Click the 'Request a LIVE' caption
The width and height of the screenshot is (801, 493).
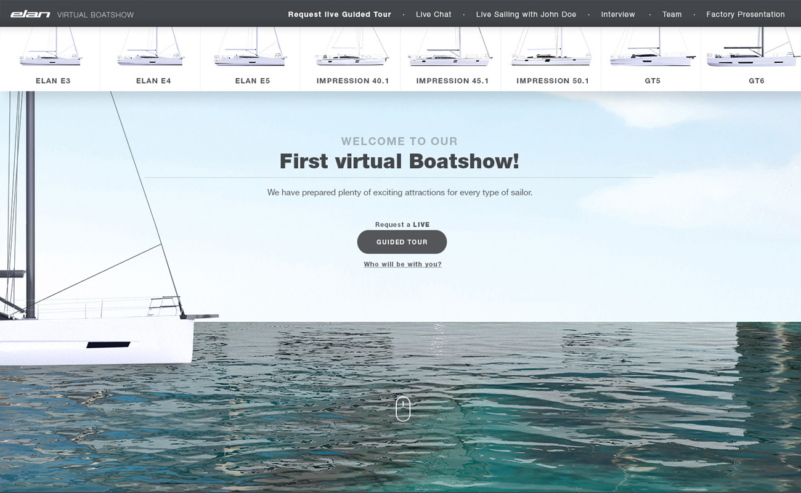[402, 225]
